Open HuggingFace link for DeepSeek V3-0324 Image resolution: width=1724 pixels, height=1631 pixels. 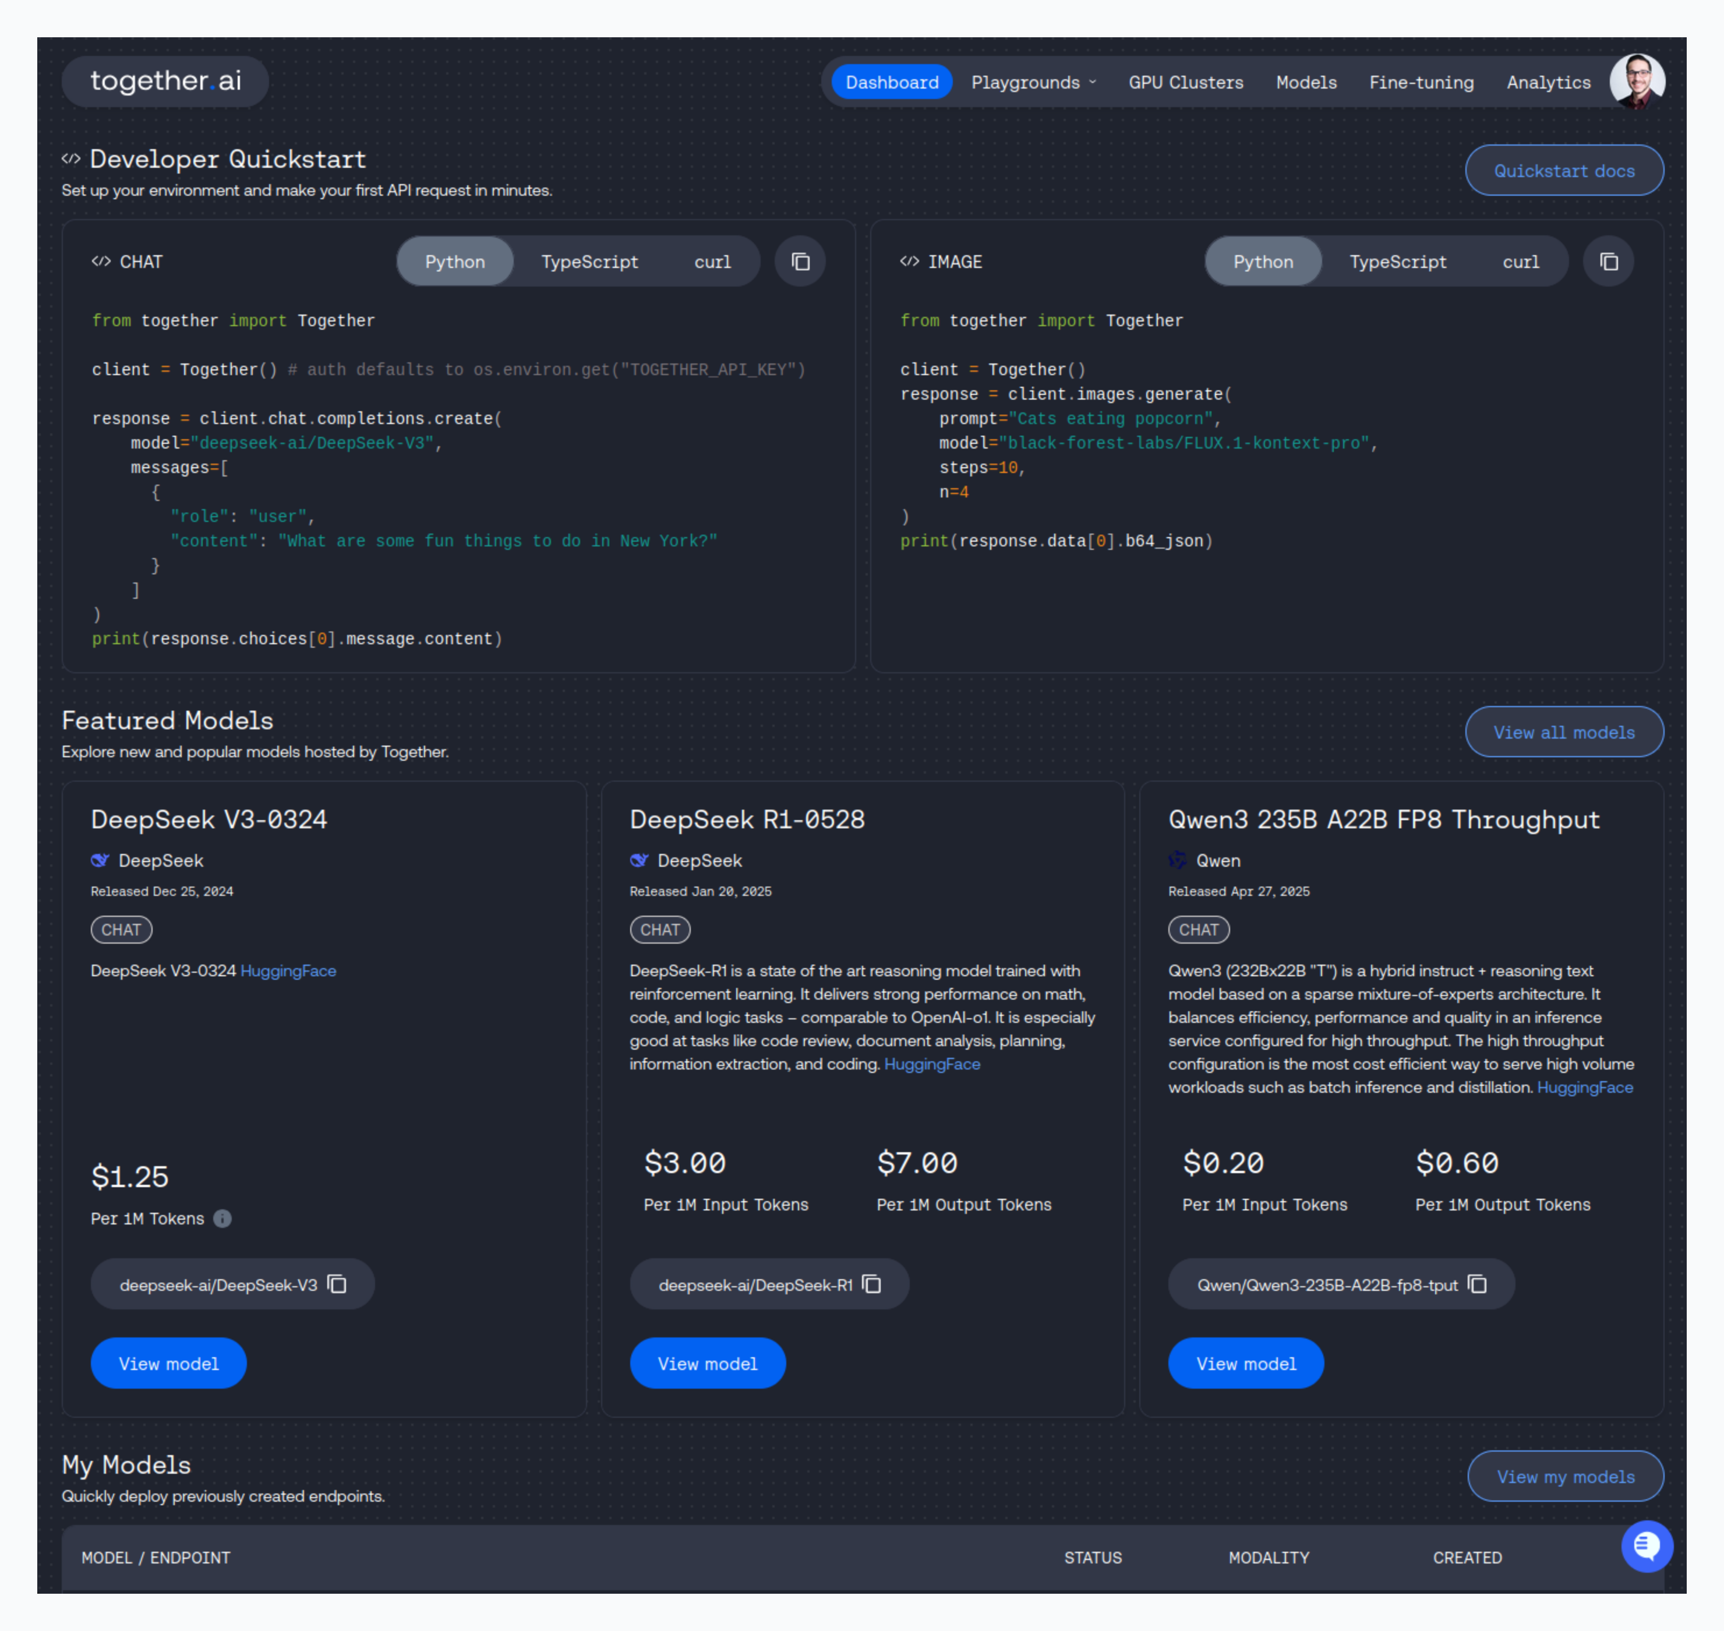click(x=288, y=970)
